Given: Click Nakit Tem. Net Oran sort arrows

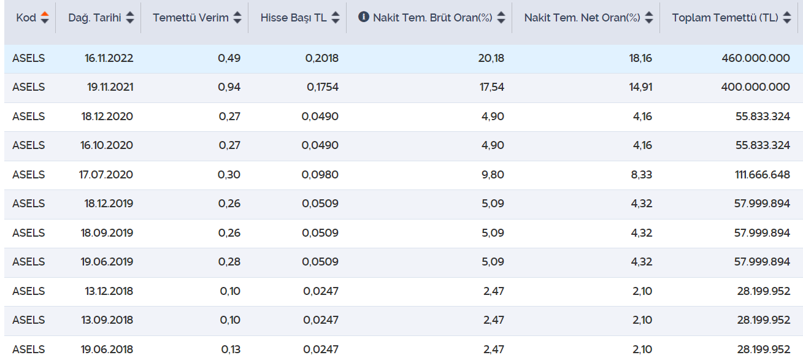Looking at the screenshot, I should [x=649, y=18].
